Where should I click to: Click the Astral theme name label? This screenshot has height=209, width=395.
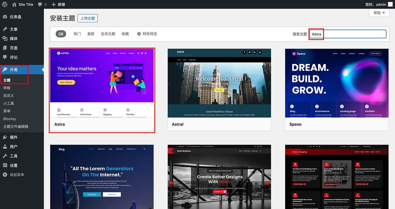tap(177, 124)
